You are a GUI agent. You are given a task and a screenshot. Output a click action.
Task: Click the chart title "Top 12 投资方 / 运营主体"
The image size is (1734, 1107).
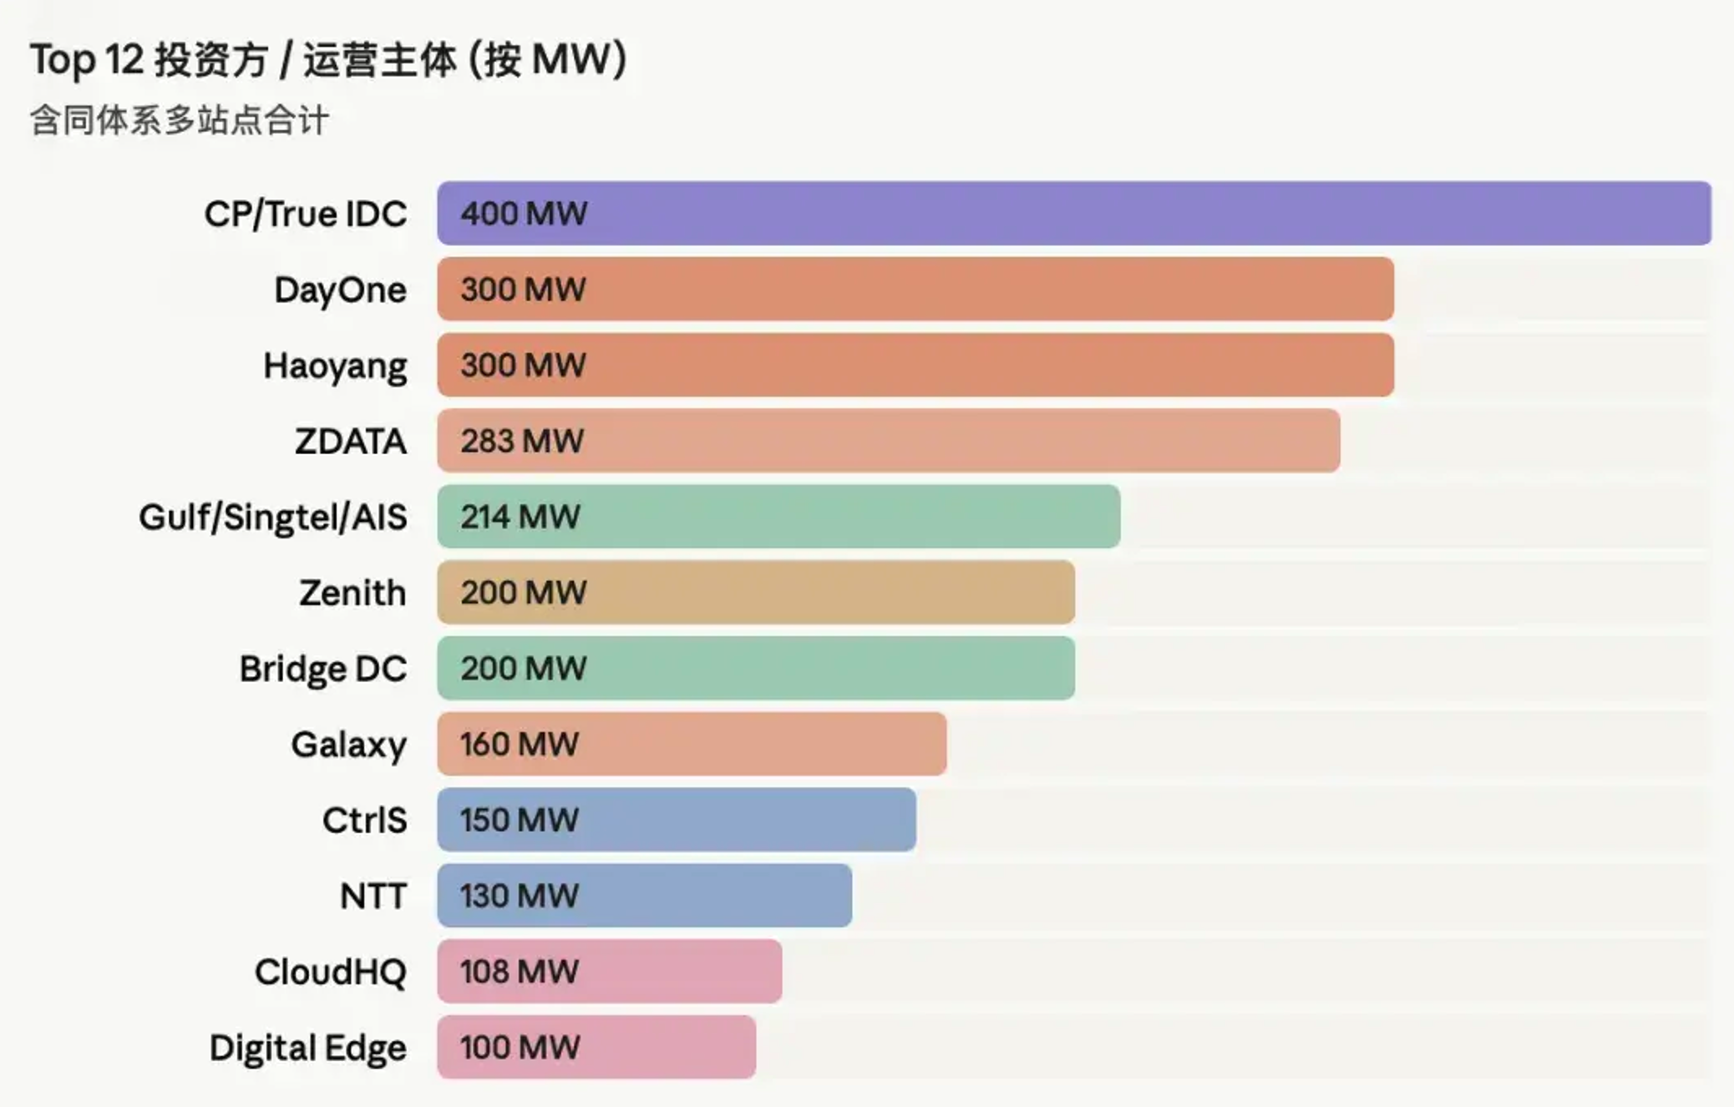tap(328, 60)
